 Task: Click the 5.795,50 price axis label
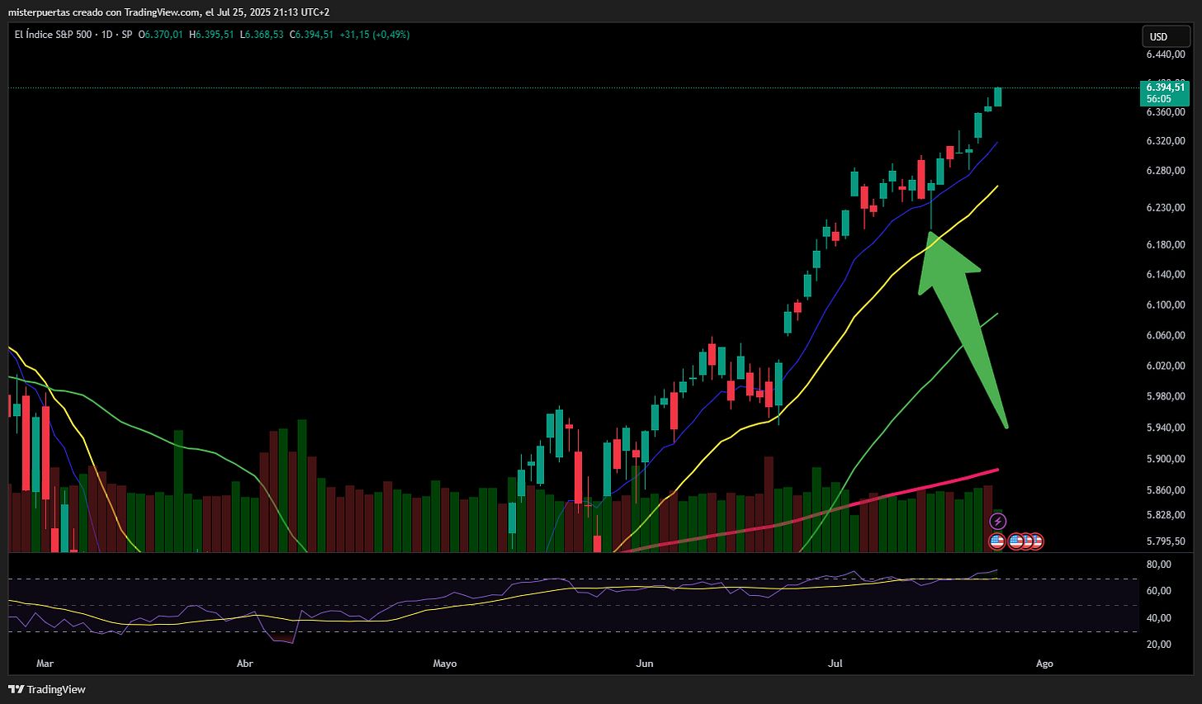point(1166,541)
